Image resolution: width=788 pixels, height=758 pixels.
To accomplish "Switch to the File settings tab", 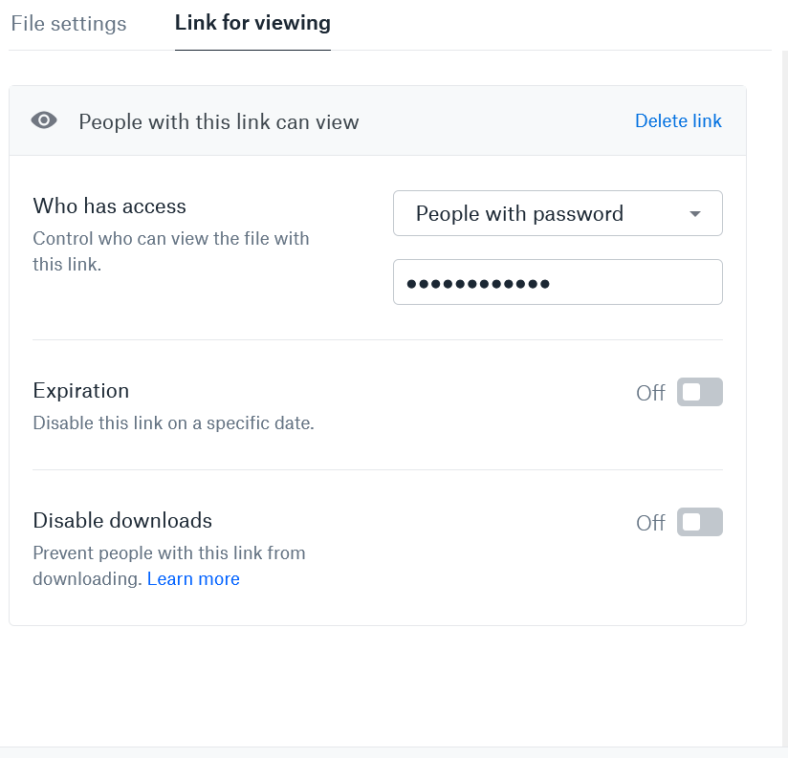I will pos(69,24).
